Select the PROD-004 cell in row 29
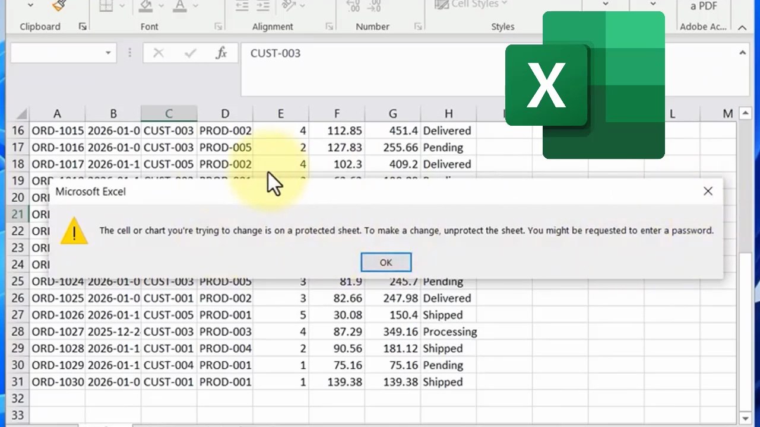The width and height of the screenshot is (760, 427). coord(225,348)
